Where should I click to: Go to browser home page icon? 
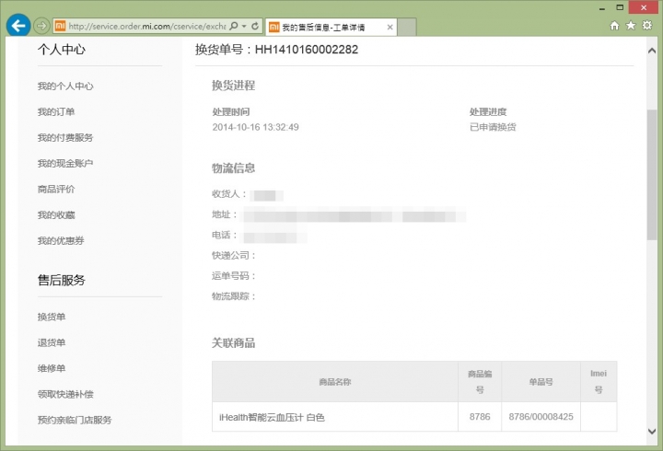(614, 26)
